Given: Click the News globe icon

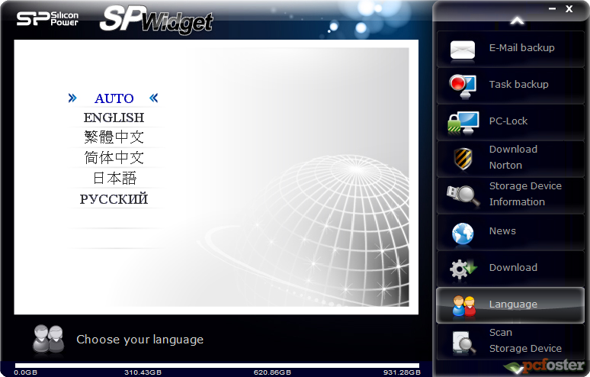Looking at the screenshot, I should coord(463,234).
